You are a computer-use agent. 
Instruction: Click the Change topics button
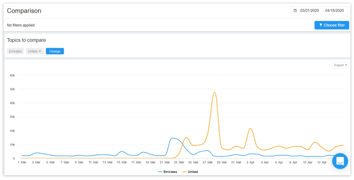[x=55, y=51]
